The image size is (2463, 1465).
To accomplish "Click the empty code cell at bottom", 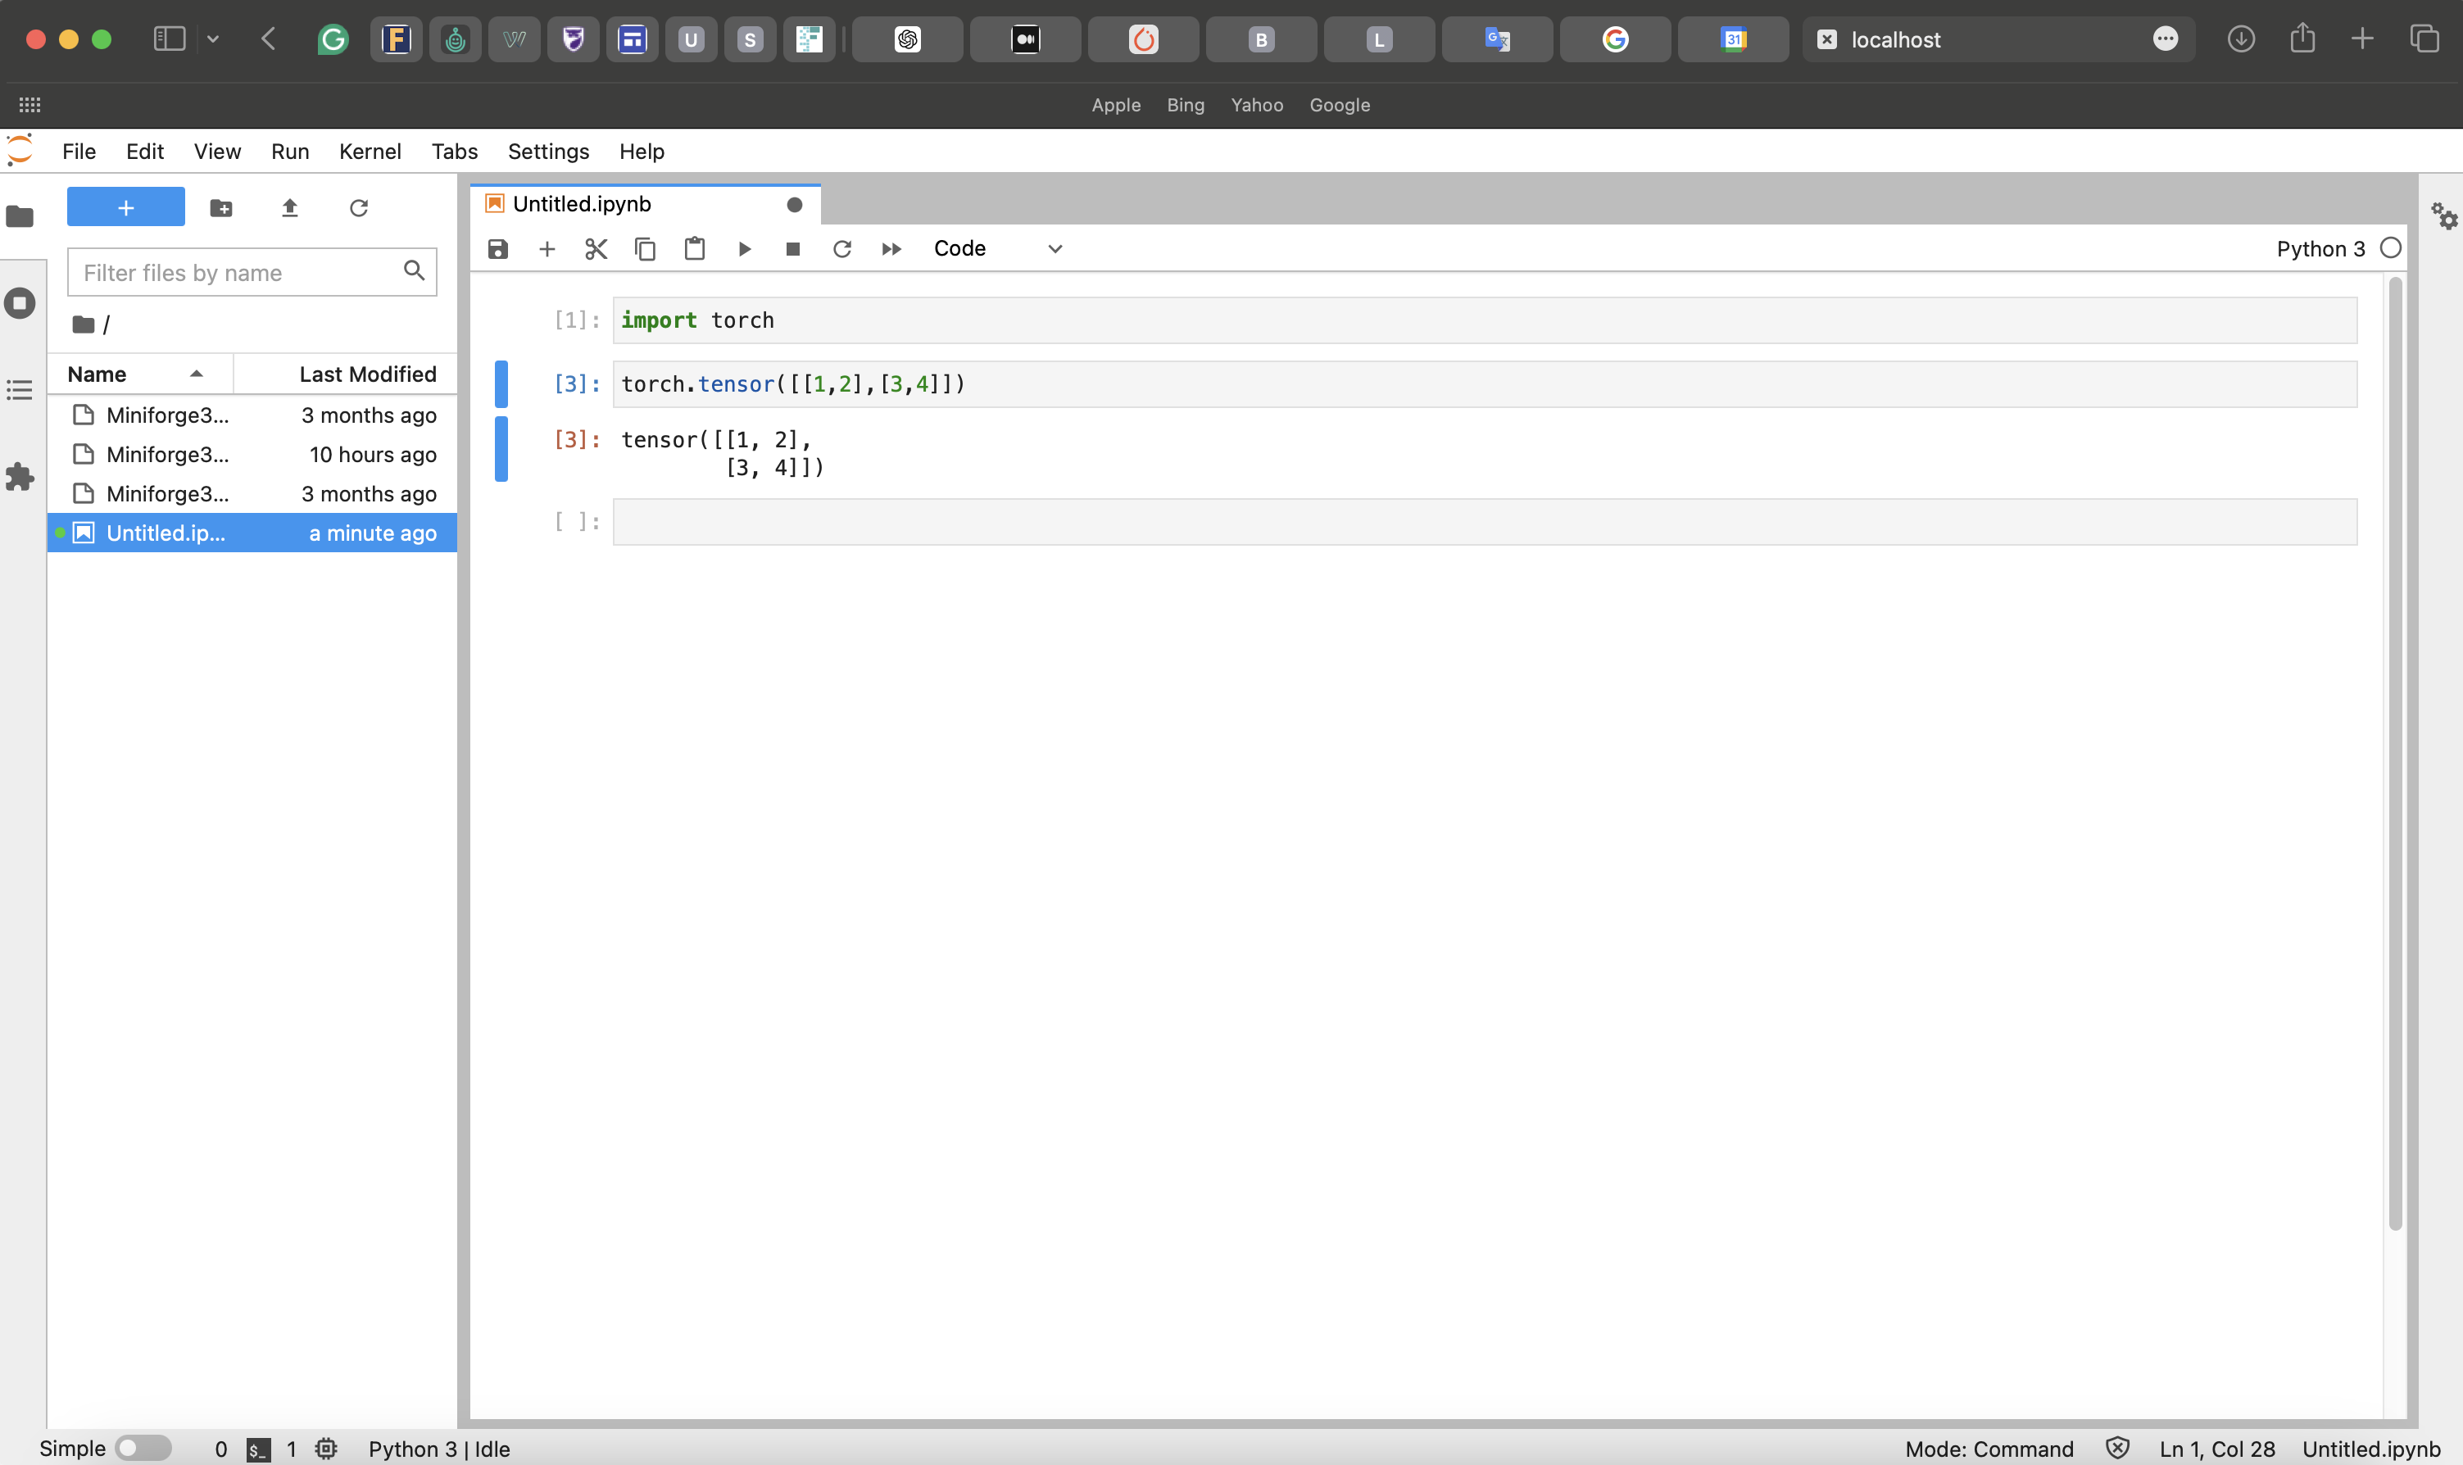I will tap(1485, 522).
